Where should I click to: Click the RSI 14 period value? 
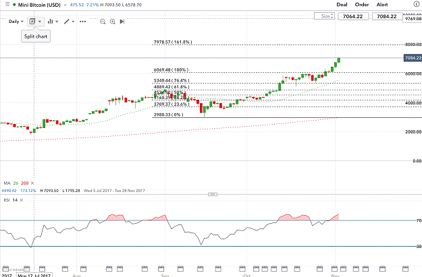15,200
